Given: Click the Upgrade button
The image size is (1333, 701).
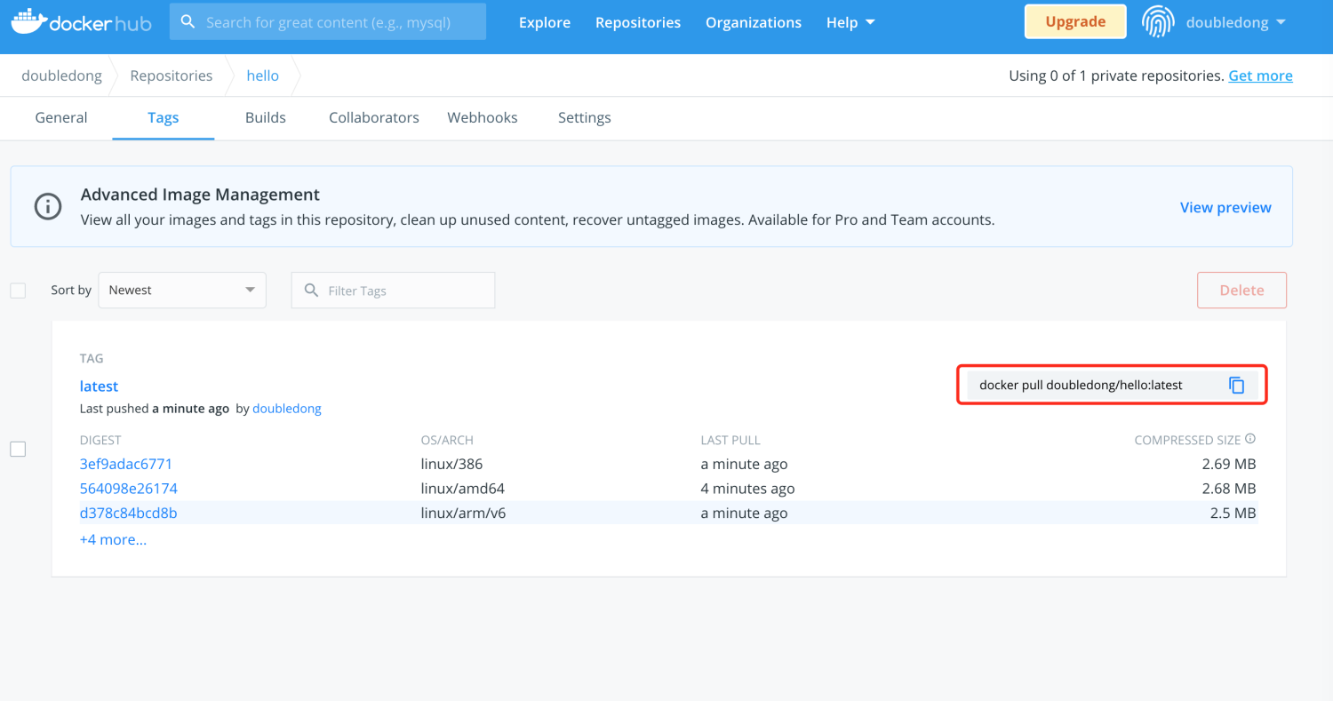Looking at the screenshot, I should coord(1075,22).
